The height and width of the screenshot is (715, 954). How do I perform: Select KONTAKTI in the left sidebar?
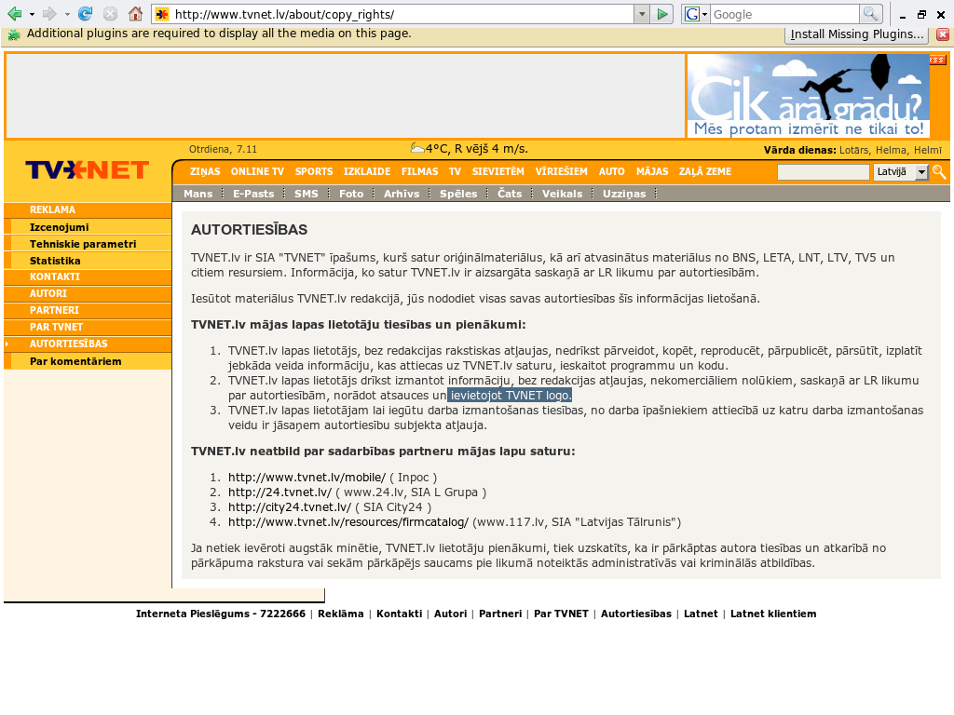point(54,277)
